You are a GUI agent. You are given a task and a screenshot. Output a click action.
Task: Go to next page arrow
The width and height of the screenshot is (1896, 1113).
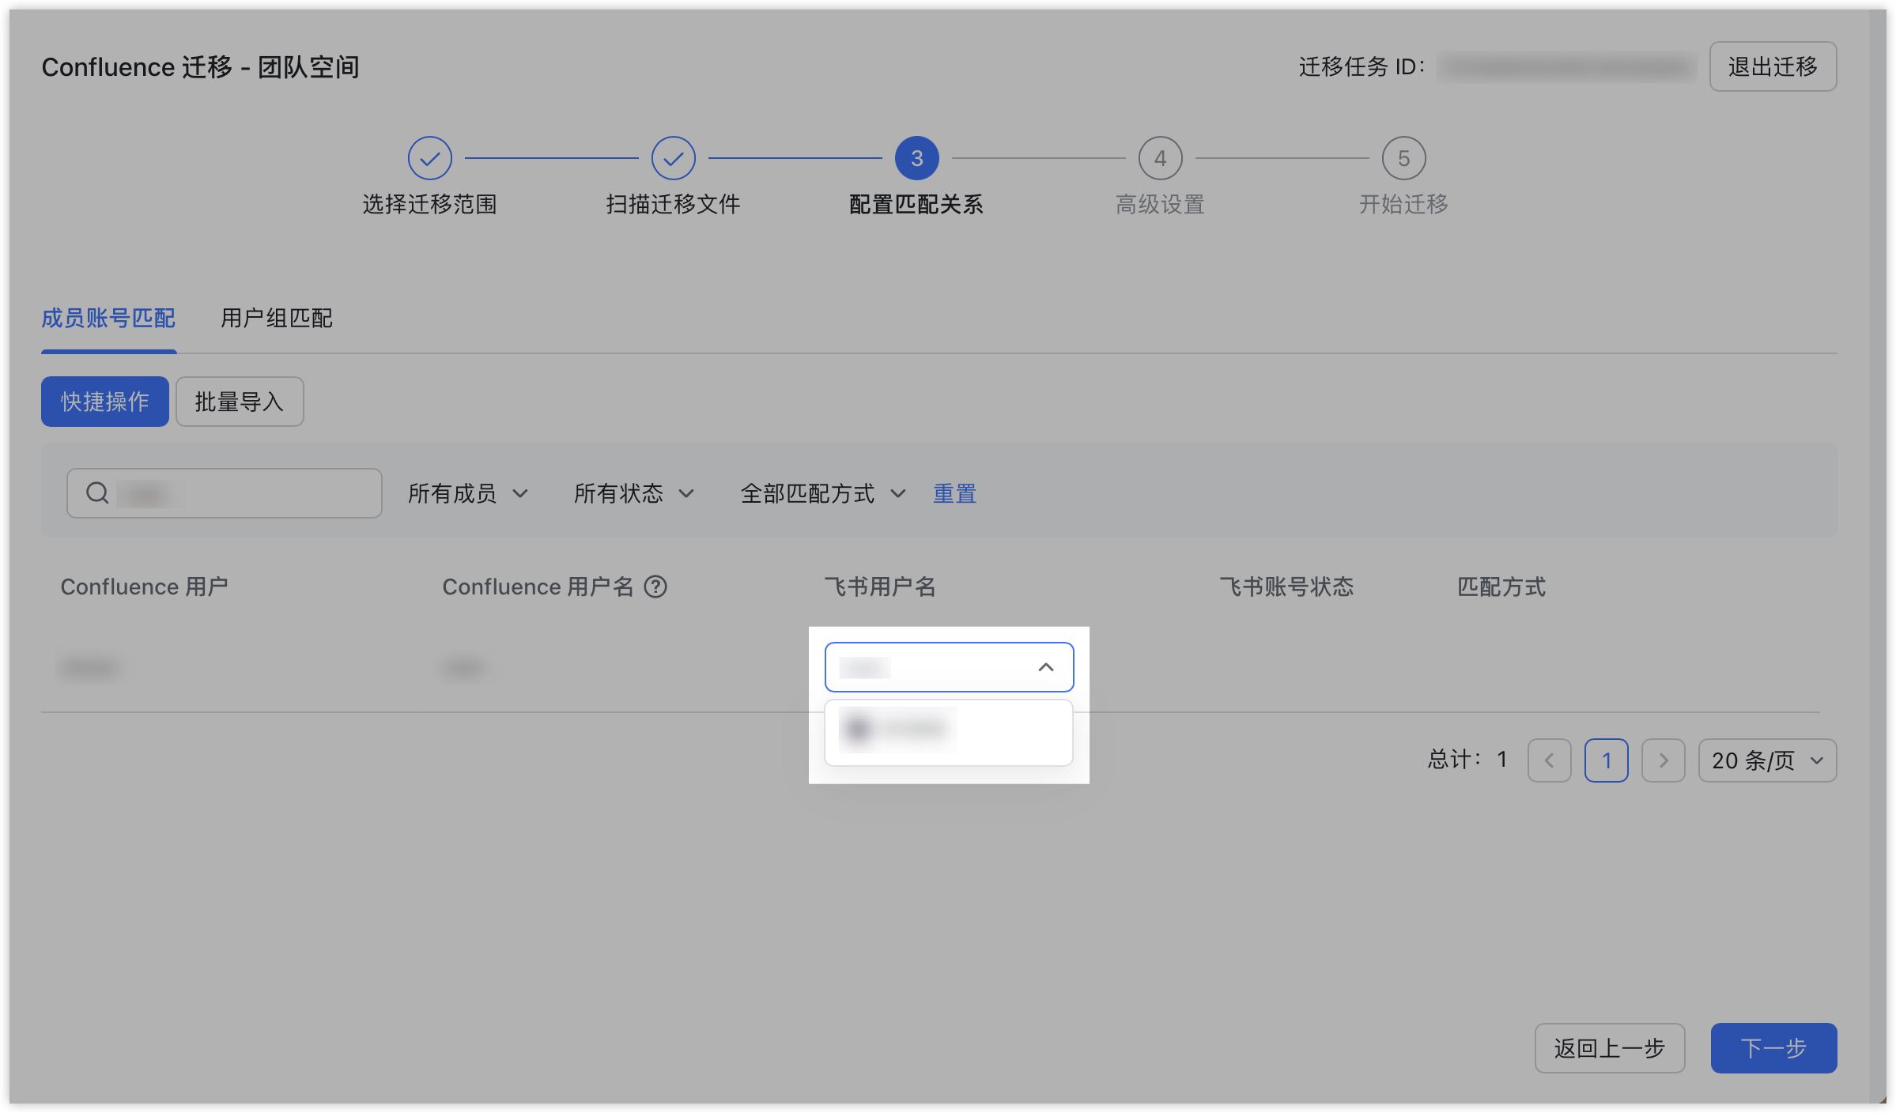(x=1663, y=760)
